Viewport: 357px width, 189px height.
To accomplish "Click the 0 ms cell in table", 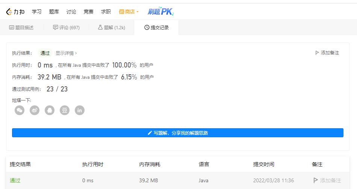I will click(88, 181).
